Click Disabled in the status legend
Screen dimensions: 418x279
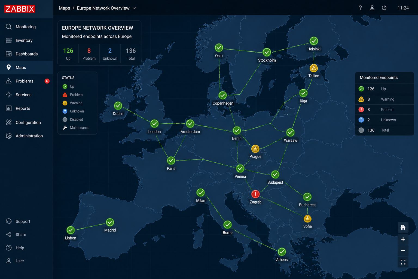coord(73,119)
